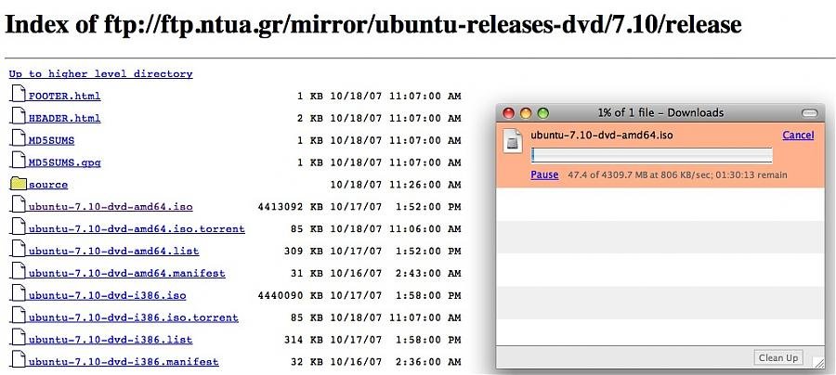836x375 pixels.
Task: Open the ubuntu-7.10-dvd-amd64.manifest link
Action: pos(126,273)
